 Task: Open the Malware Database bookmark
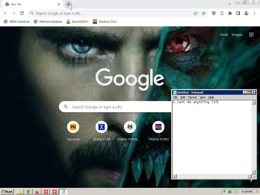(x=48, y=22)
